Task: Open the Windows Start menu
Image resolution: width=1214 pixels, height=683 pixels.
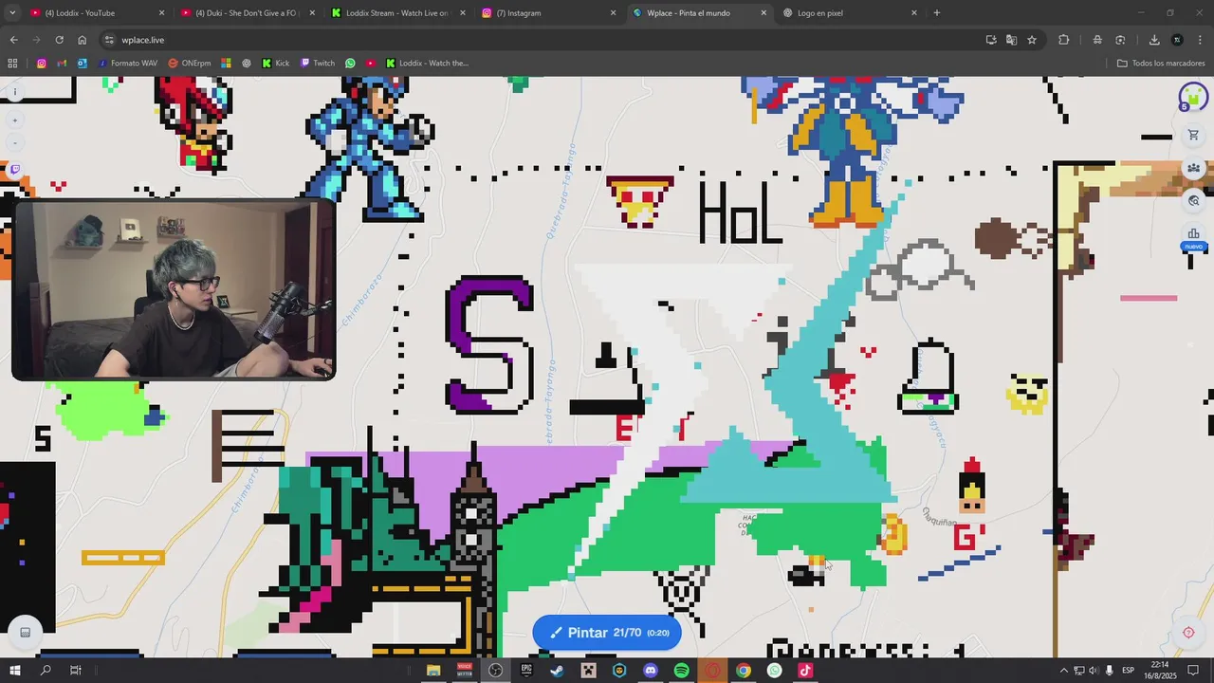Action: click(14, 671)
